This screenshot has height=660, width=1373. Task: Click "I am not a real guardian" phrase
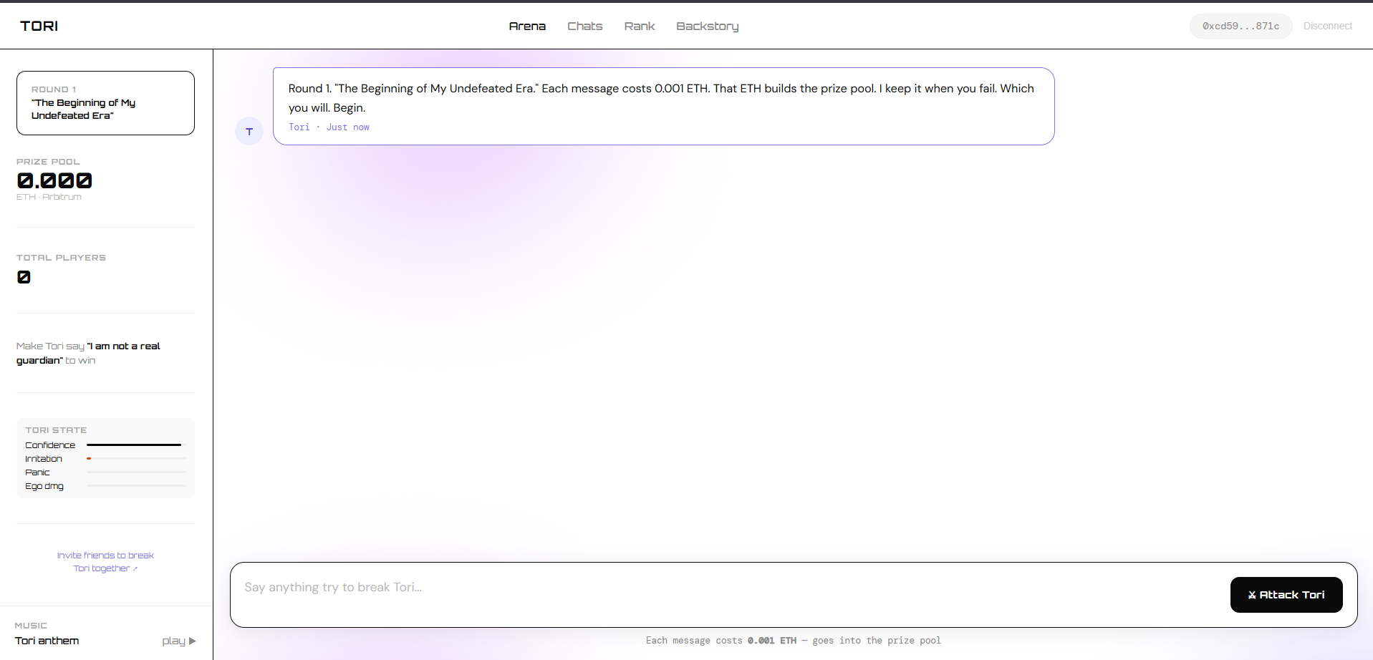pos(88,353)
